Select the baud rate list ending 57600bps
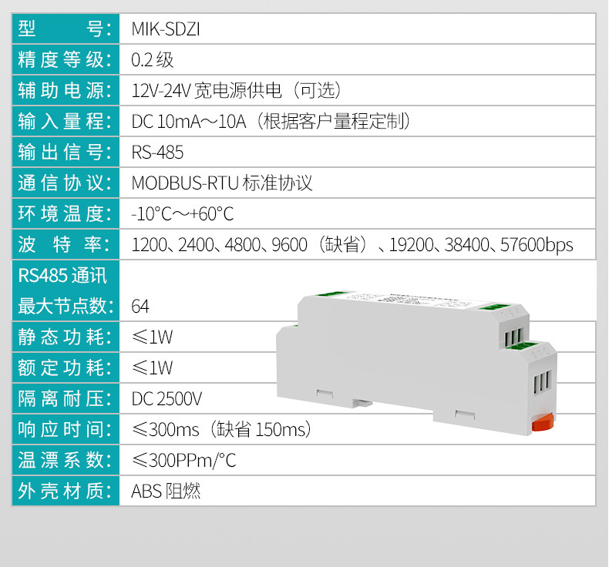609x567 pixels. coord(352,245)
